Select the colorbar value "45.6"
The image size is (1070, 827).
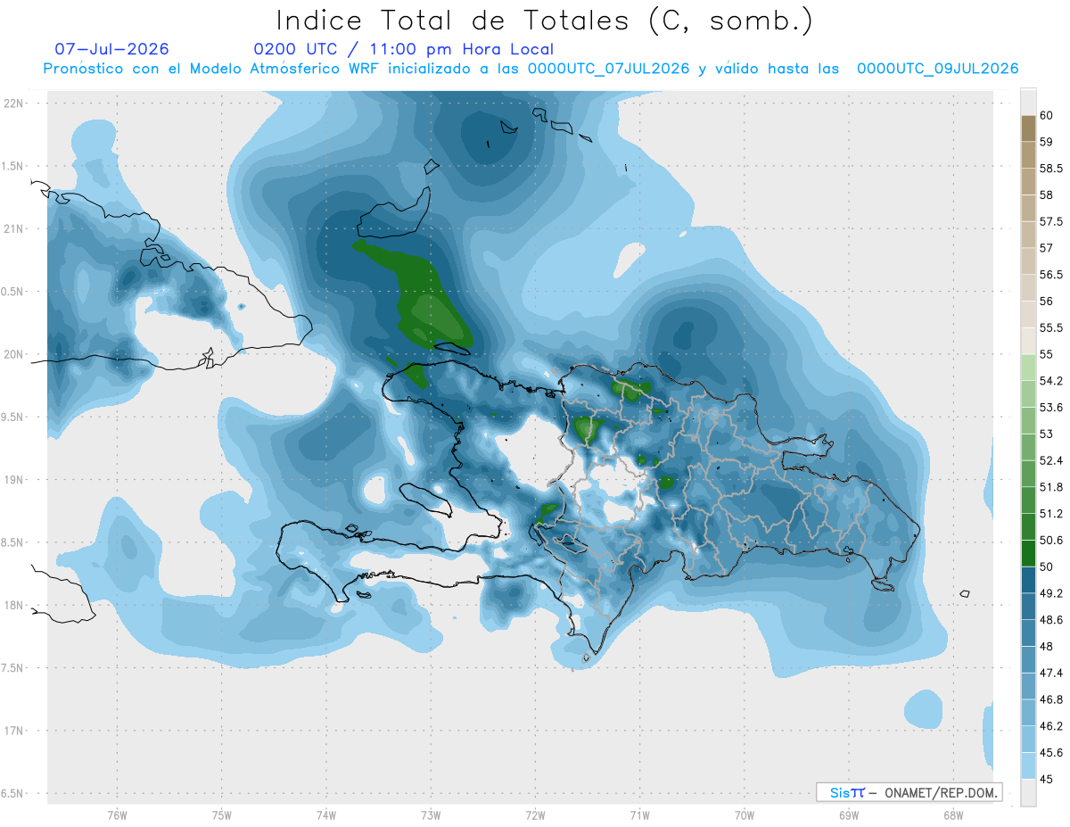point(1051,752)
